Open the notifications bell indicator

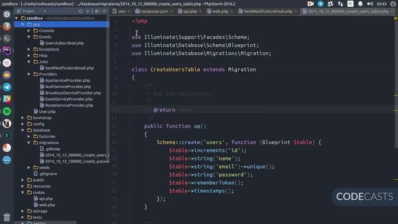coord(360,4)
